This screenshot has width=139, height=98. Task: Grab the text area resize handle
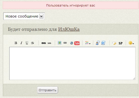pos(134,78)
